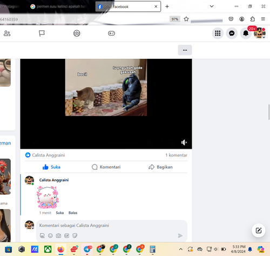Open Firefox from the taskbar
The width and height of the screenshot is (270, 256).
[x=61, y=250]
